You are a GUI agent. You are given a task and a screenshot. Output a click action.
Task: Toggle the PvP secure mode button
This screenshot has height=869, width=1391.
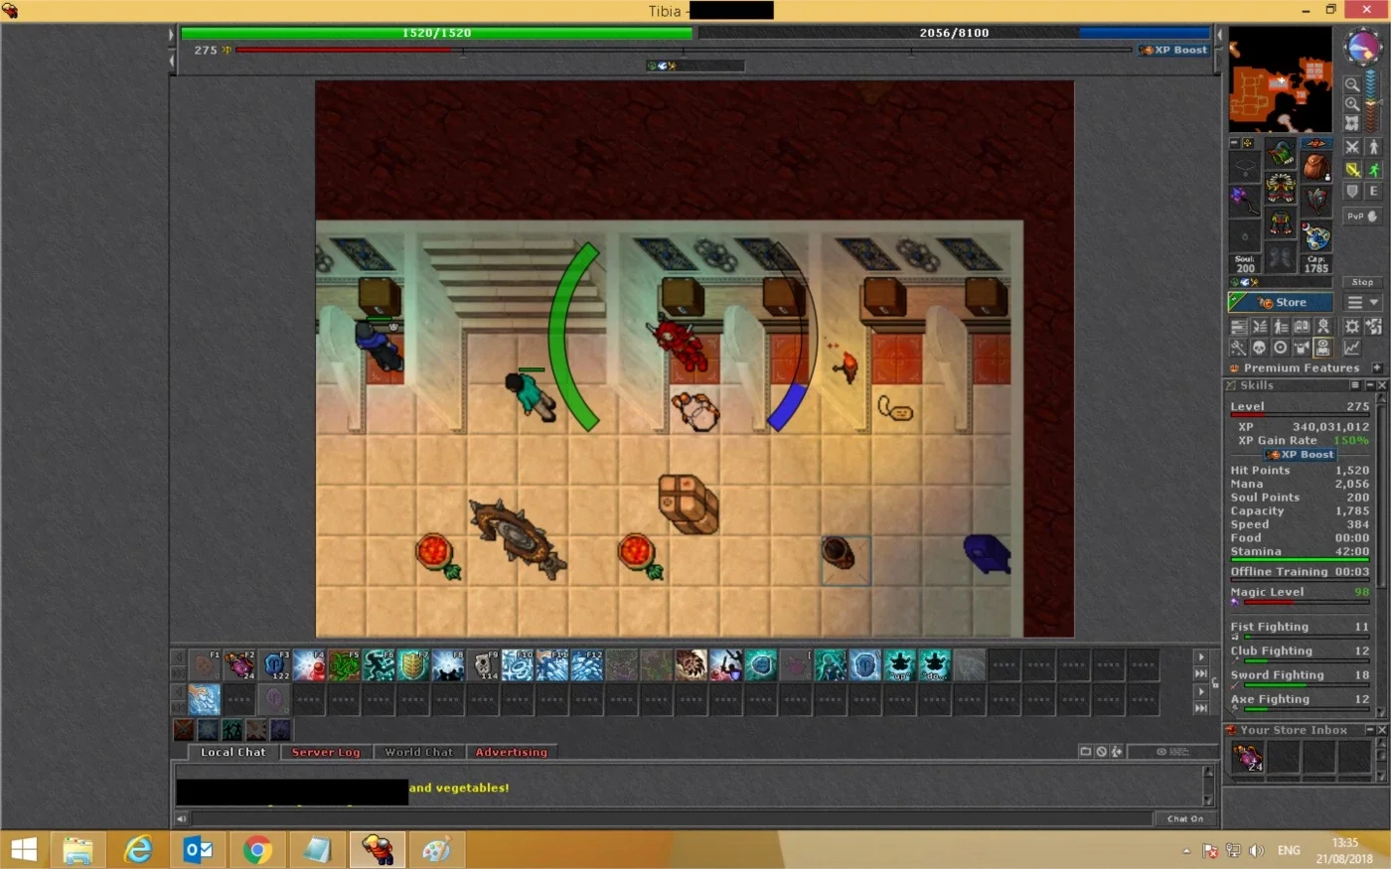click(1362, 216)
